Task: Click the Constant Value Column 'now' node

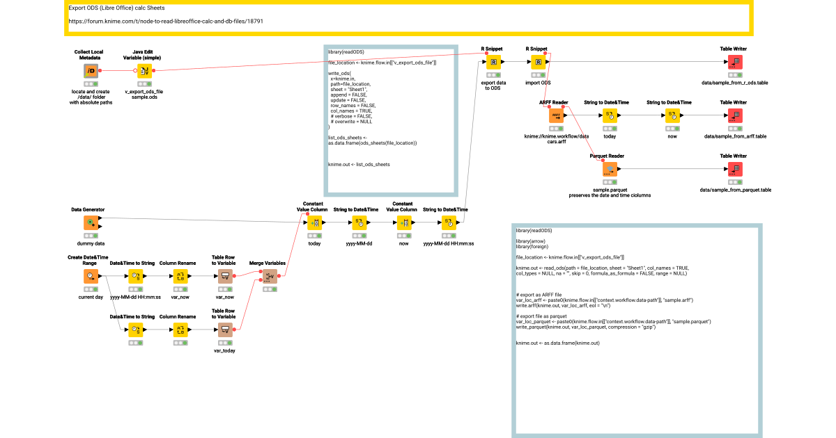Action: tap(405, 222)
